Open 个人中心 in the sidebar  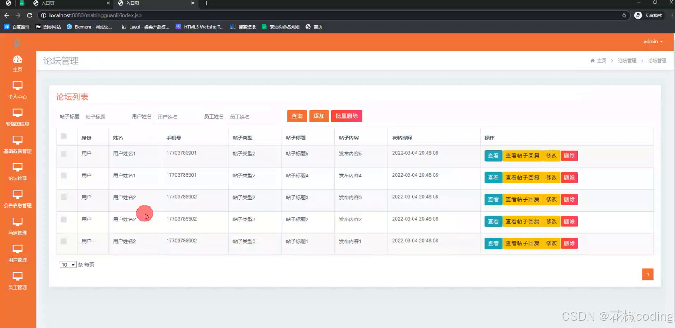(17, 90)
